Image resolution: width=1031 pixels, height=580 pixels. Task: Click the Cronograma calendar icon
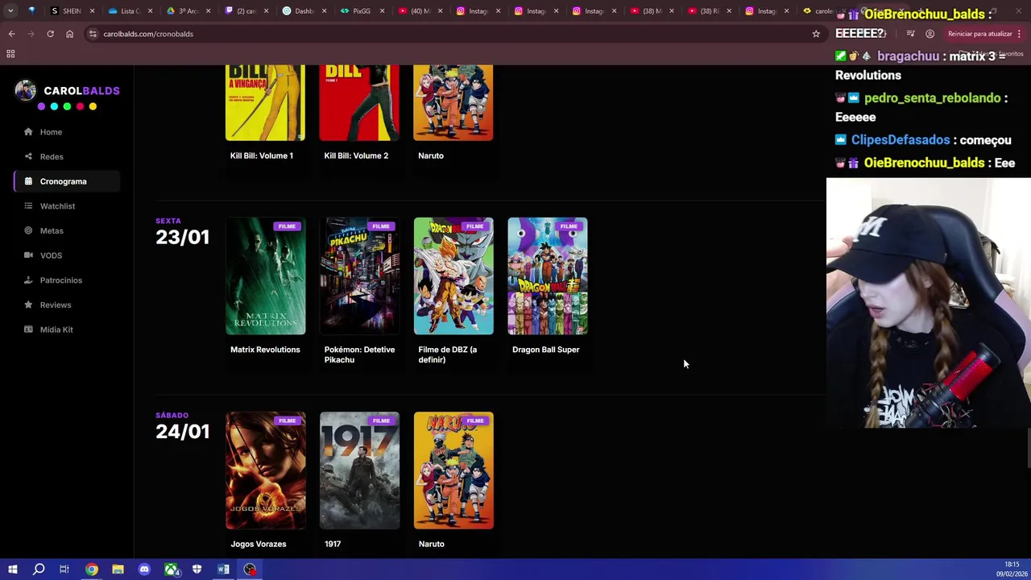pos(28,181)
